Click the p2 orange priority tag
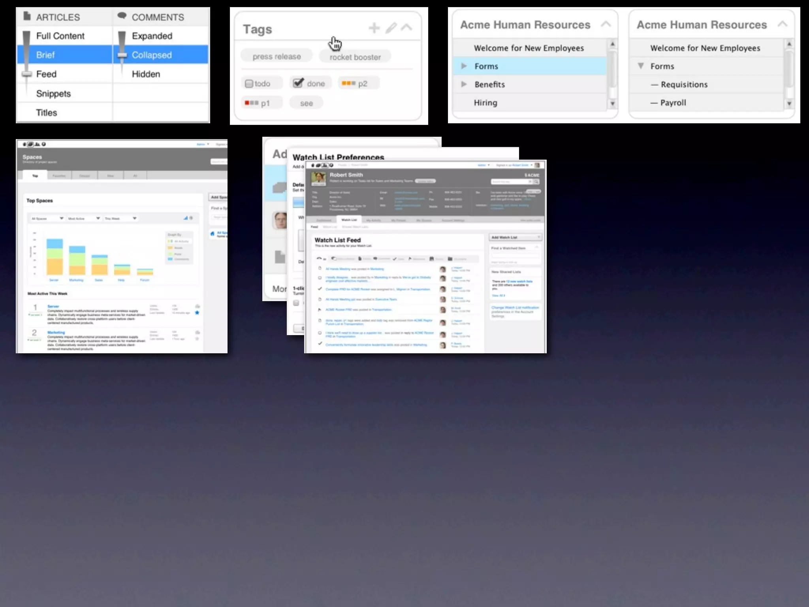This screenshot has height=607, width=809. 358,83
